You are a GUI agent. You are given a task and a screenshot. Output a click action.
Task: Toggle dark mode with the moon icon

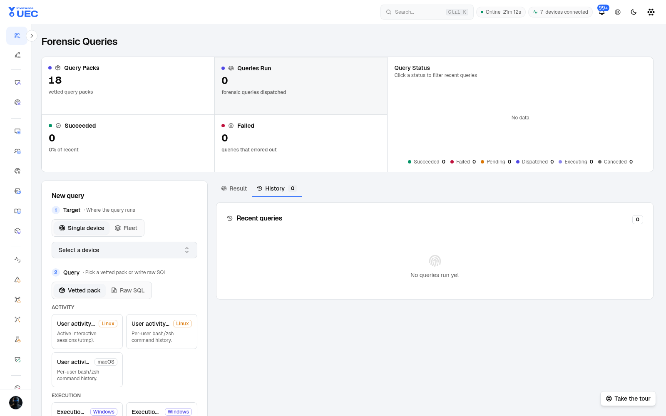(x=634, y=12)
